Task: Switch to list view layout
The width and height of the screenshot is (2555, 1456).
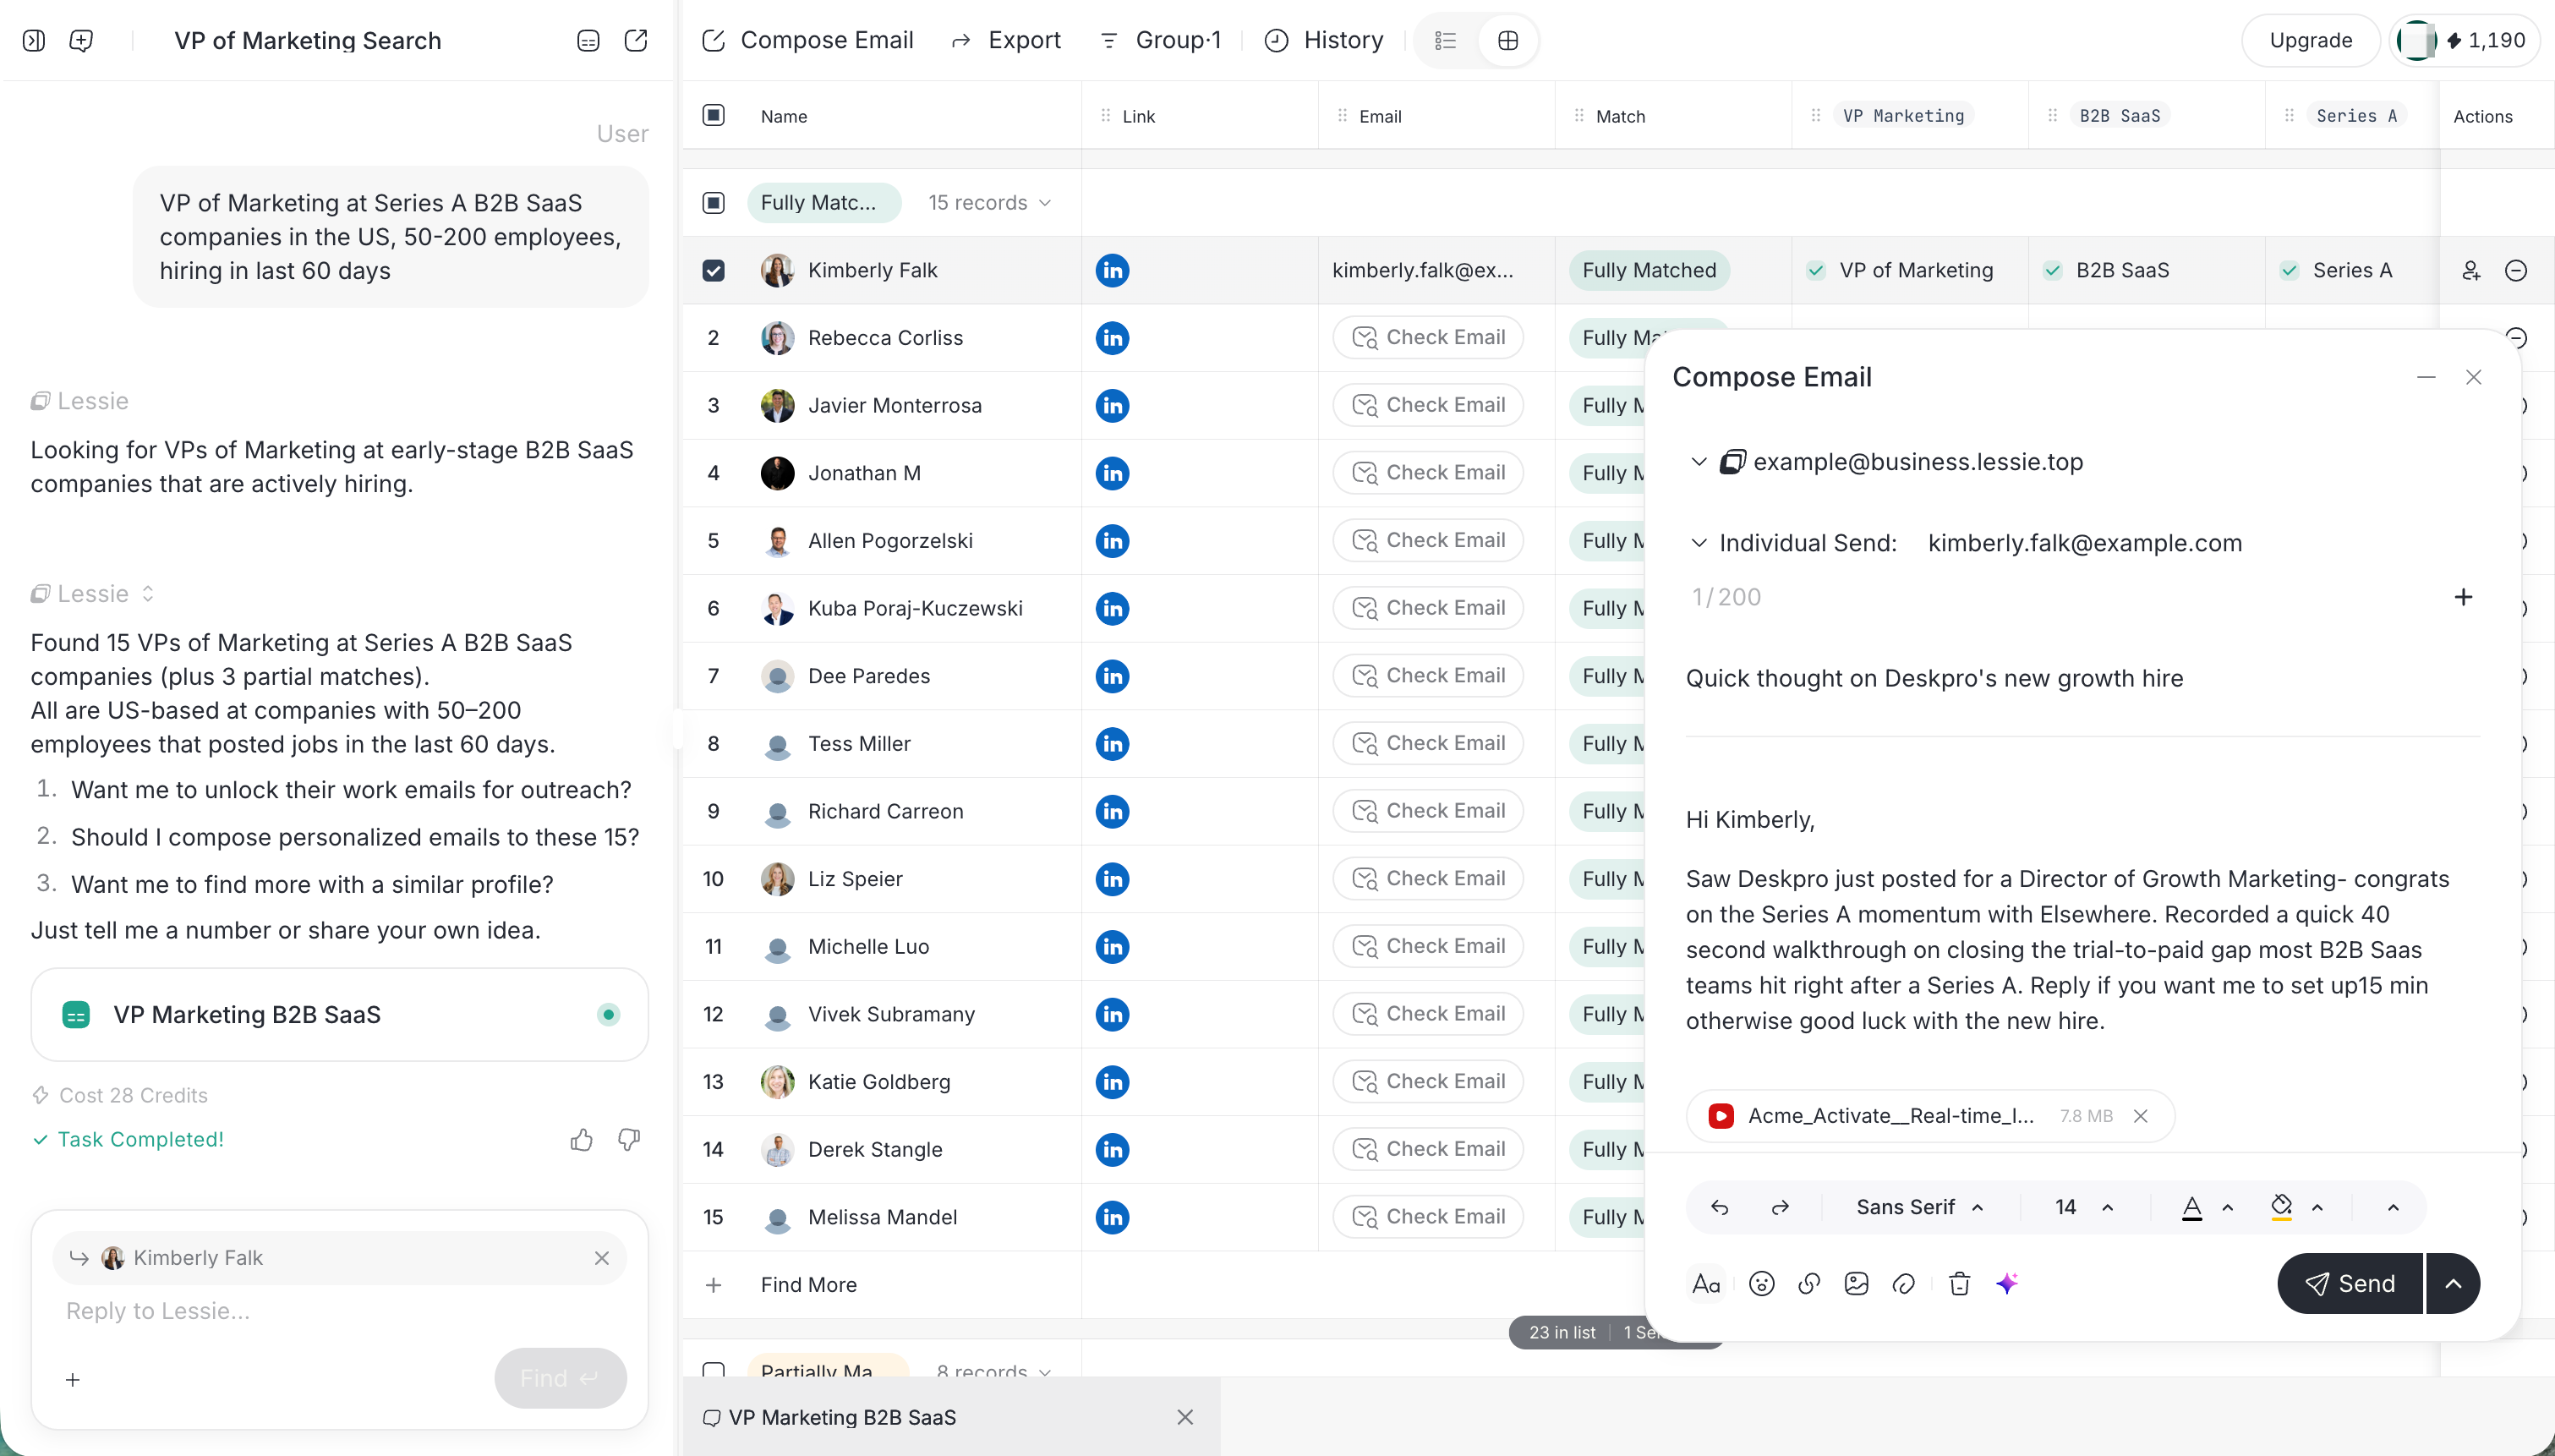Action: 1446,40
